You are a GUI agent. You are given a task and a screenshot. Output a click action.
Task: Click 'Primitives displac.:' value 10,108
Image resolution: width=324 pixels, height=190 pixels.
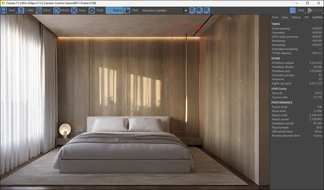pyautogui.click(x=317, y=67)
